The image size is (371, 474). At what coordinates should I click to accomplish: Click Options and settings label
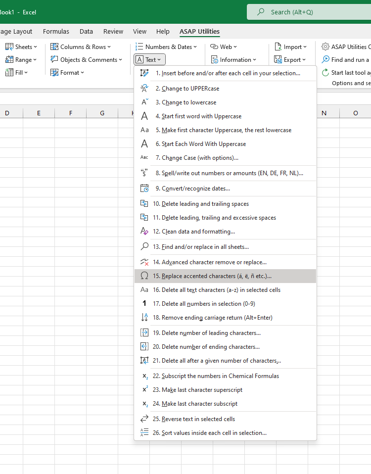coord(351,83)
